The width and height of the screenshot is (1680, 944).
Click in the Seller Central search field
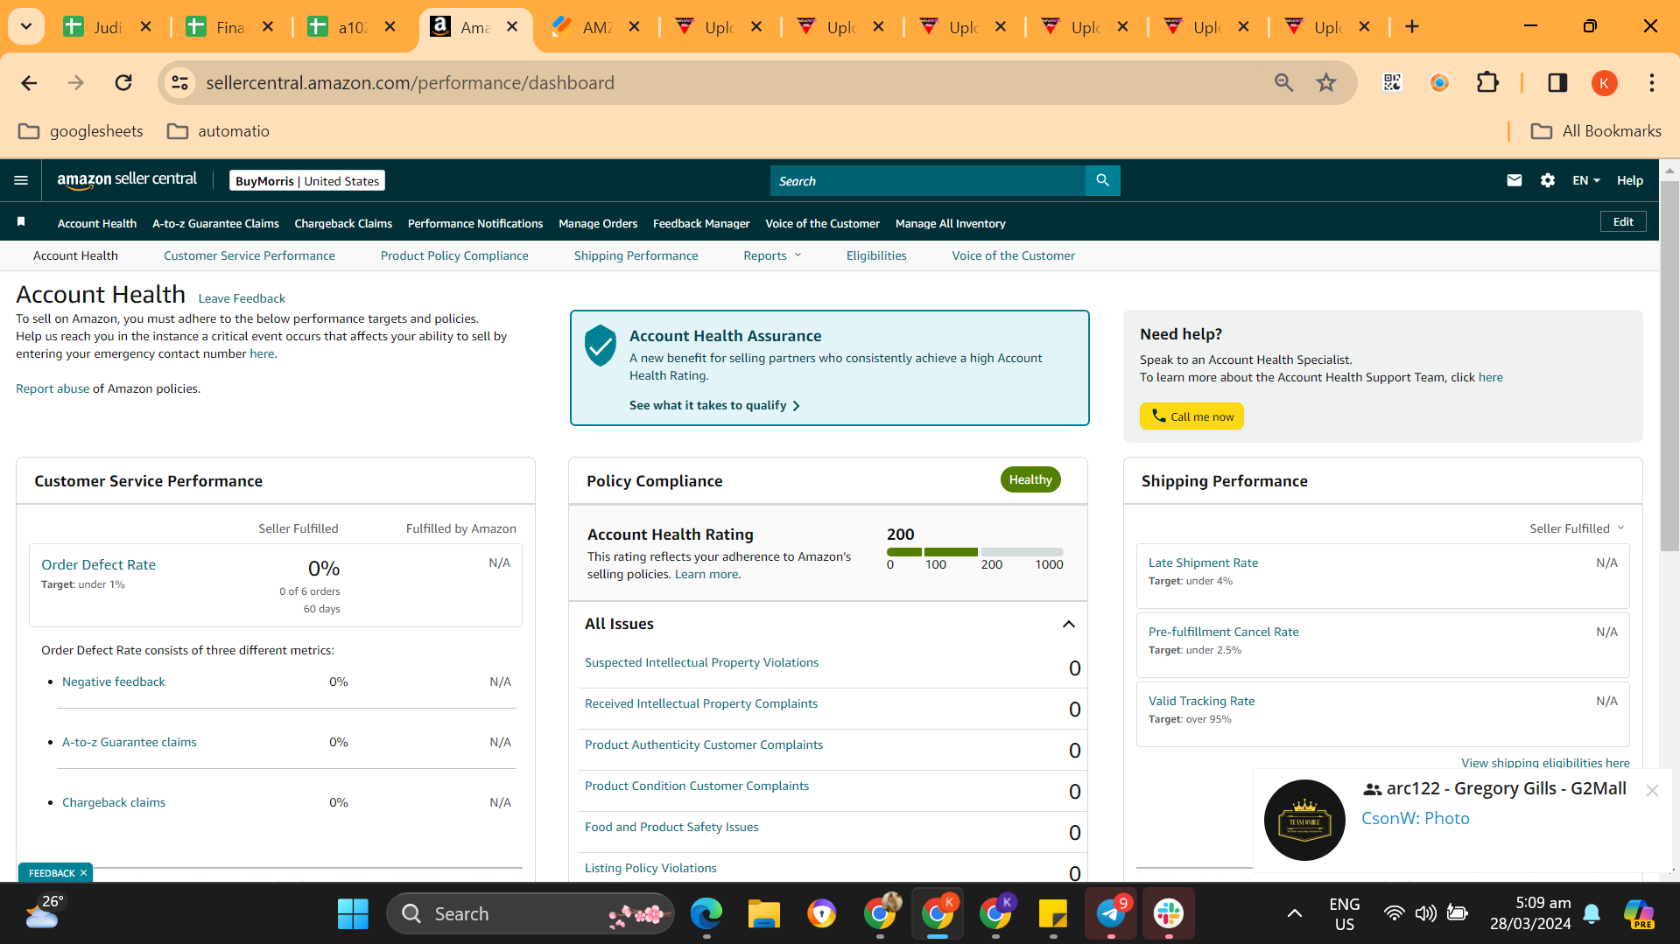pyautogui.click(x=928, y=180)
